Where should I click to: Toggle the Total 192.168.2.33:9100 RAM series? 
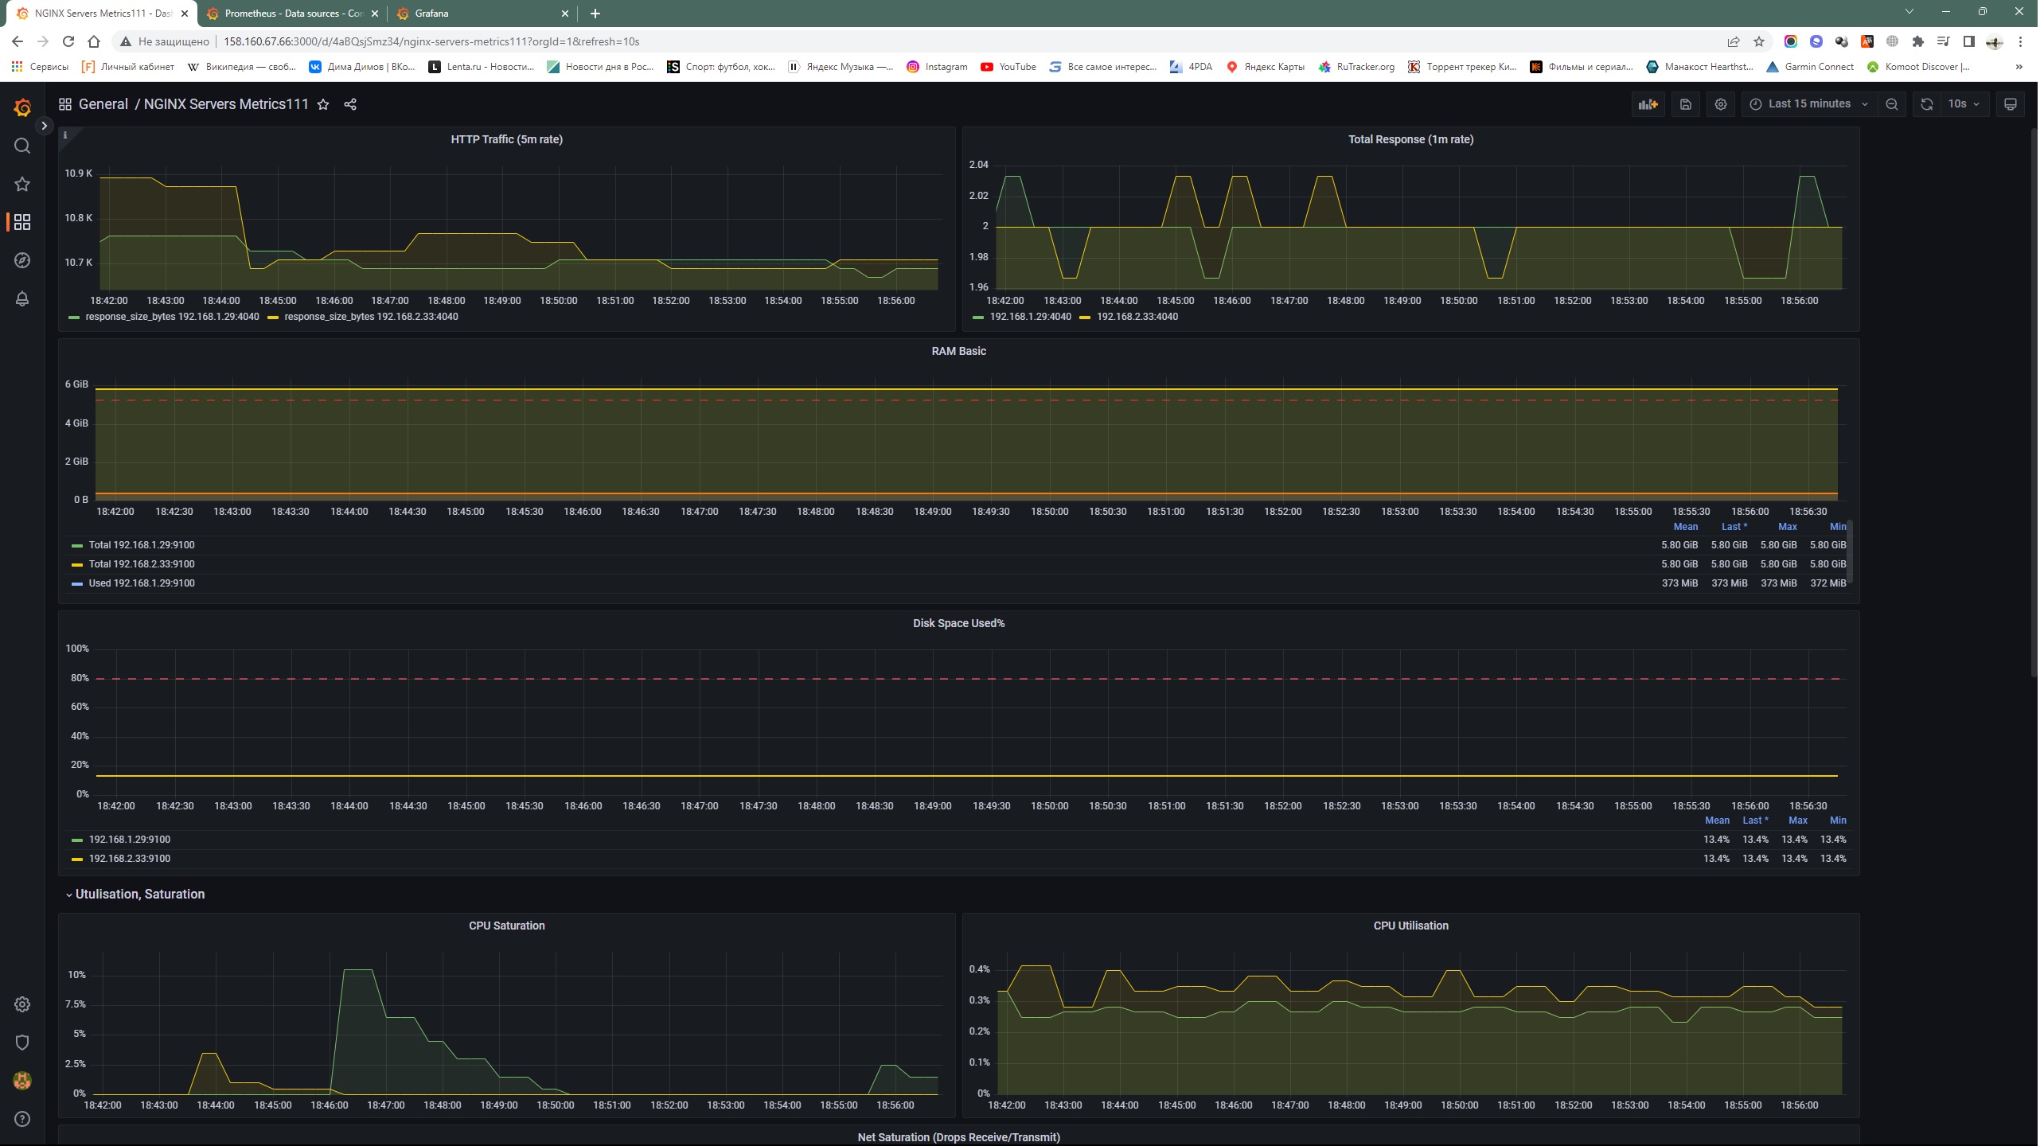coord(142,564)
